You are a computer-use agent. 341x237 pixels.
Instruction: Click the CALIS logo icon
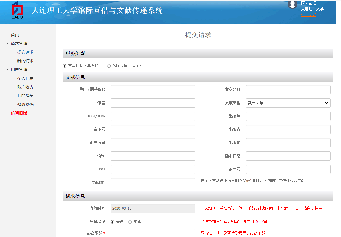pyautogui.click(x=17, y=10)
